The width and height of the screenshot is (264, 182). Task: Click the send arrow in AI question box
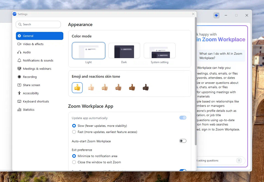pyautogui.click(x=239, y=160)
